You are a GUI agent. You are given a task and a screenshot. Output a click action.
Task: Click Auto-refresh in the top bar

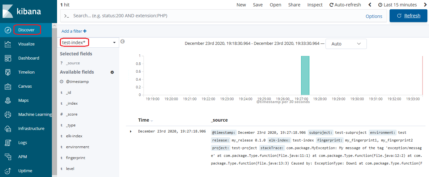click(345, 5)
